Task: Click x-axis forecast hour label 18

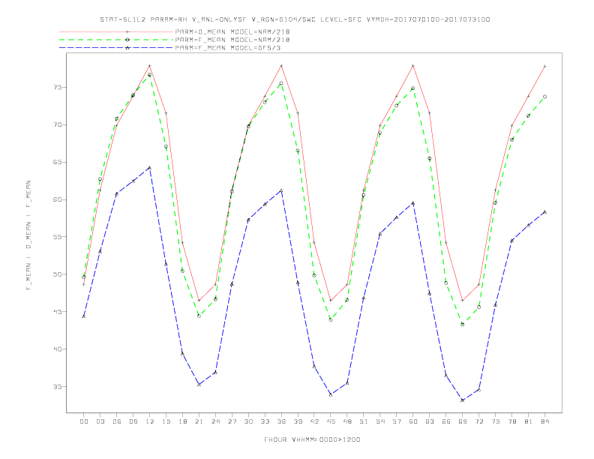Action: (x=182, y=421)
